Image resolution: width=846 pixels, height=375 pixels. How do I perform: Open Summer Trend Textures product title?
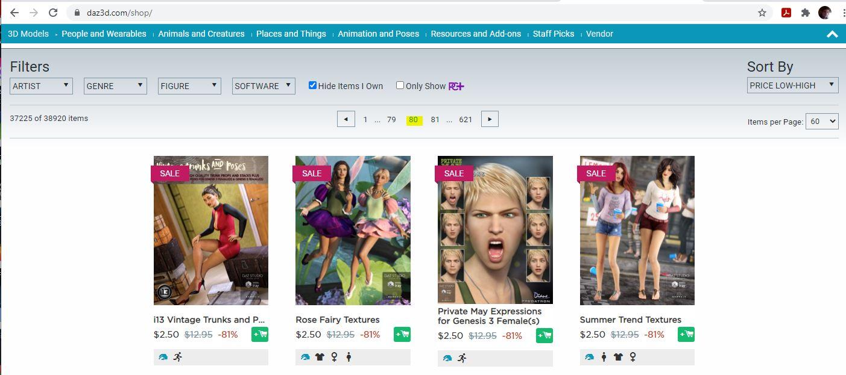[x=631, y=320]
